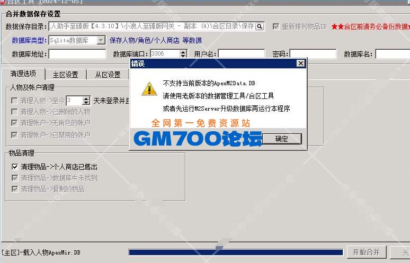Adjust the inactive days stepper arrows
The height and width of the screenshot is (263, 410).
[x=86, y=100]
